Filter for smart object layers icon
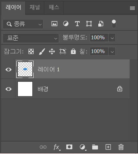Screen dimensions: 138x154 pos(101,24)
